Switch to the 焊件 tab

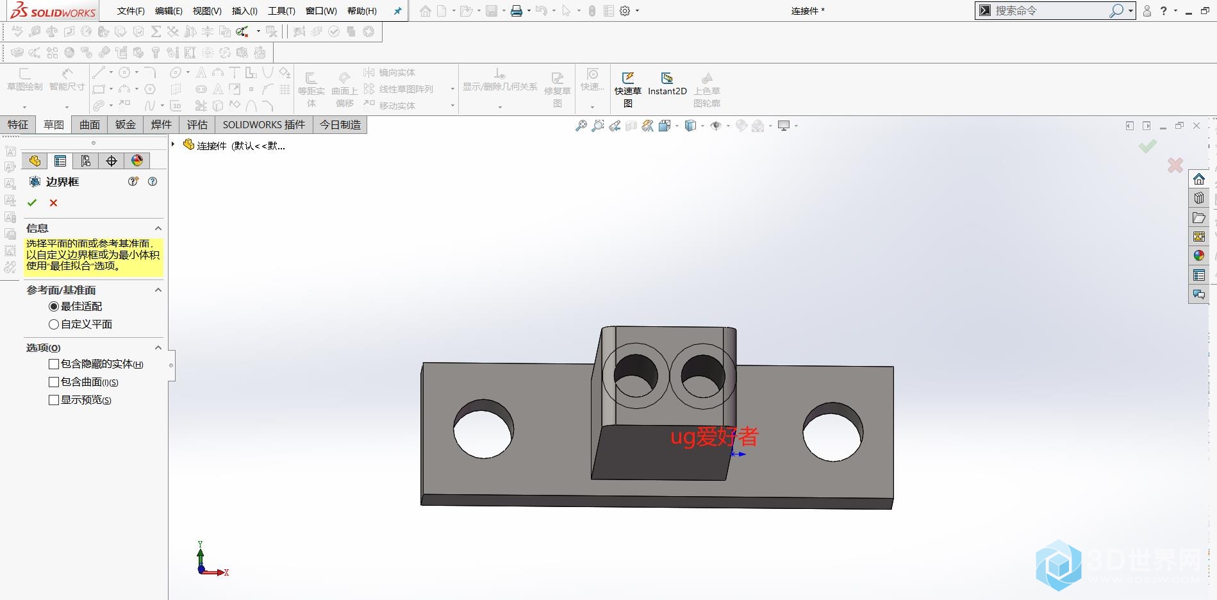click(161, 124)
